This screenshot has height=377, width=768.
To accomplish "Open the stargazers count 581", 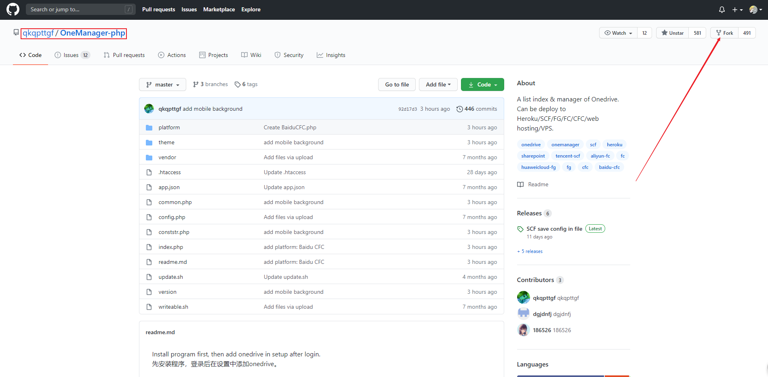I will pyautogui.click(x=697, y=33).
